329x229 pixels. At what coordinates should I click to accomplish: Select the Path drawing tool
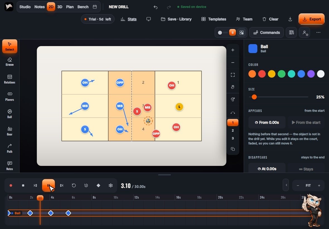click(10, 148)
